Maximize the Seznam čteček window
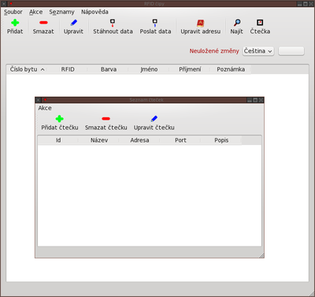 tap(255, 100)
